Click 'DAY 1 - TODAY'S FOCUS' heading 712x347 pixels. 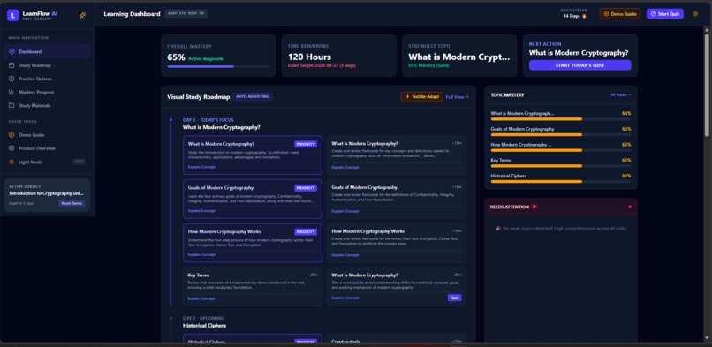(208, 120)
